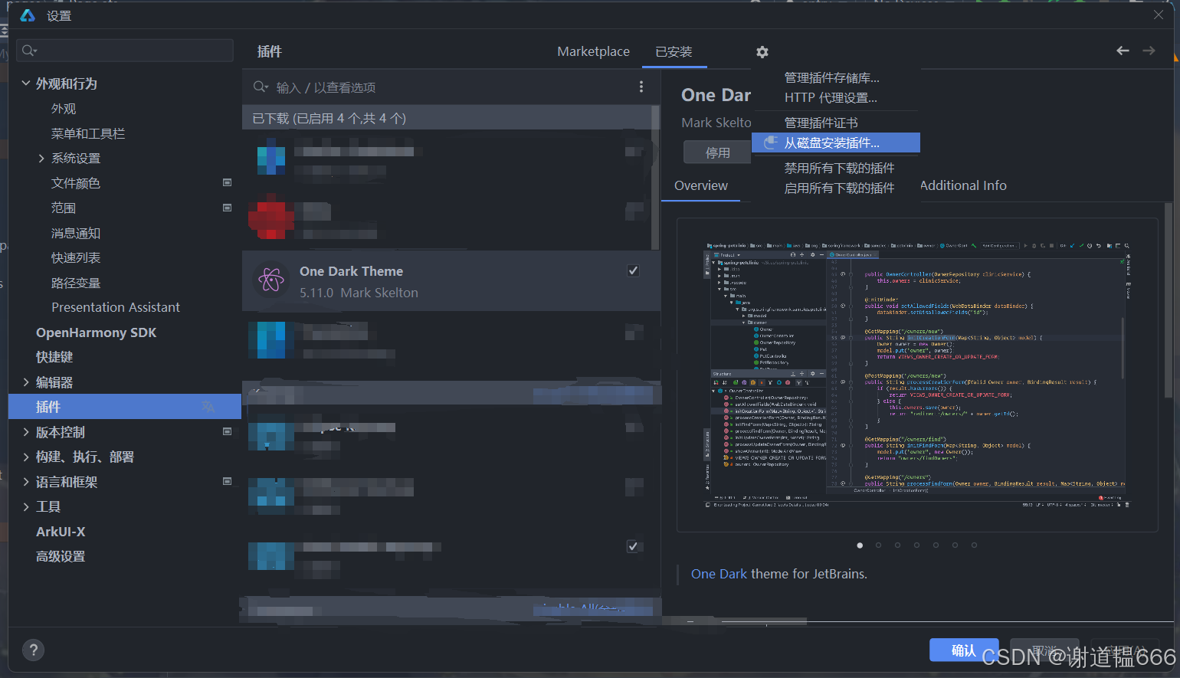Screen dimensions: 1180x678
Task: Click the One Dark Theme atom icon
Action: (270, 280)
